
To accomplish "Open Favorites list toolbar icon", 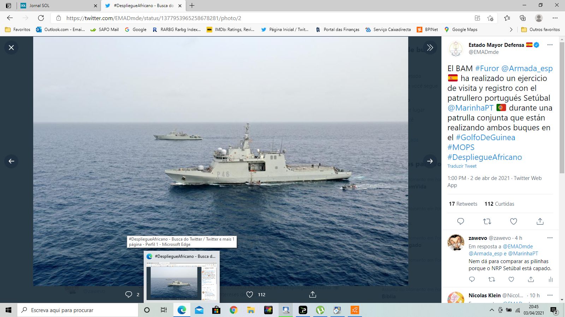I will 507,18.
